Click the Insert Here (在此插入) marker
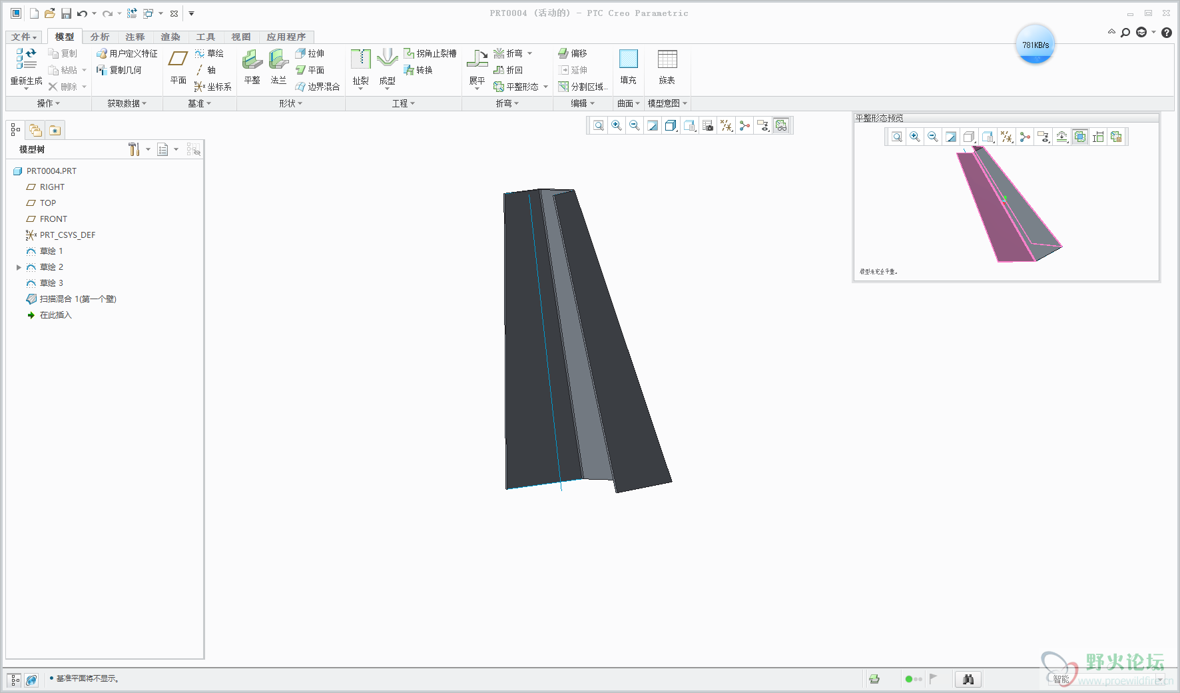 tap(49, 315)
